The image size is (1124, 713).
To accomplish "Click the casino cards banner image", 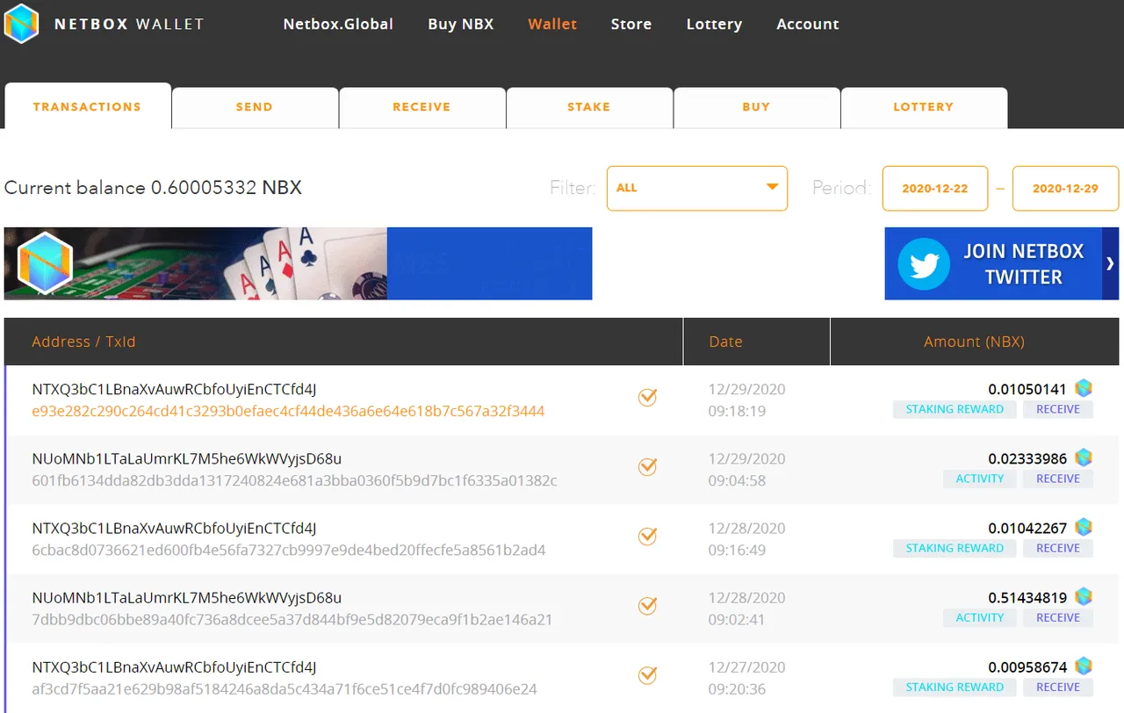I will click(x=299, y=263).
